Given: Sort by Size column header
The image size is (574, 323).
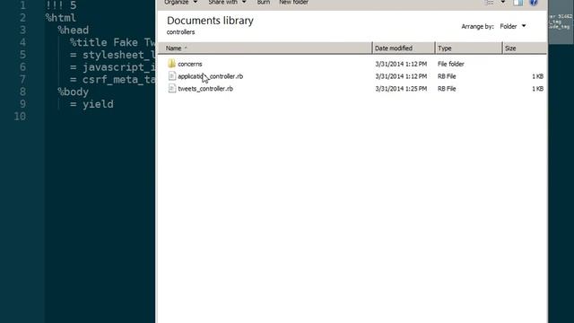Looking at the screenshot, I should [524, 48].
